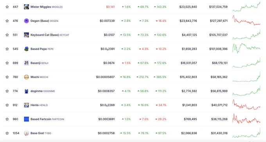Favorite Base God with star icon

click(7, 133)
